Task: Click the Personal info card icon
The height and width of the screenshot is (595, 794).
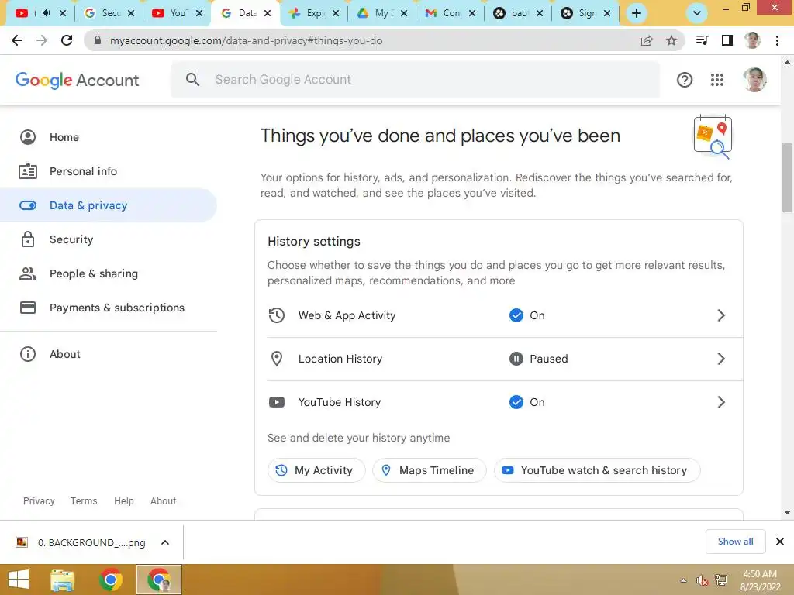Action: coord(28,171)
